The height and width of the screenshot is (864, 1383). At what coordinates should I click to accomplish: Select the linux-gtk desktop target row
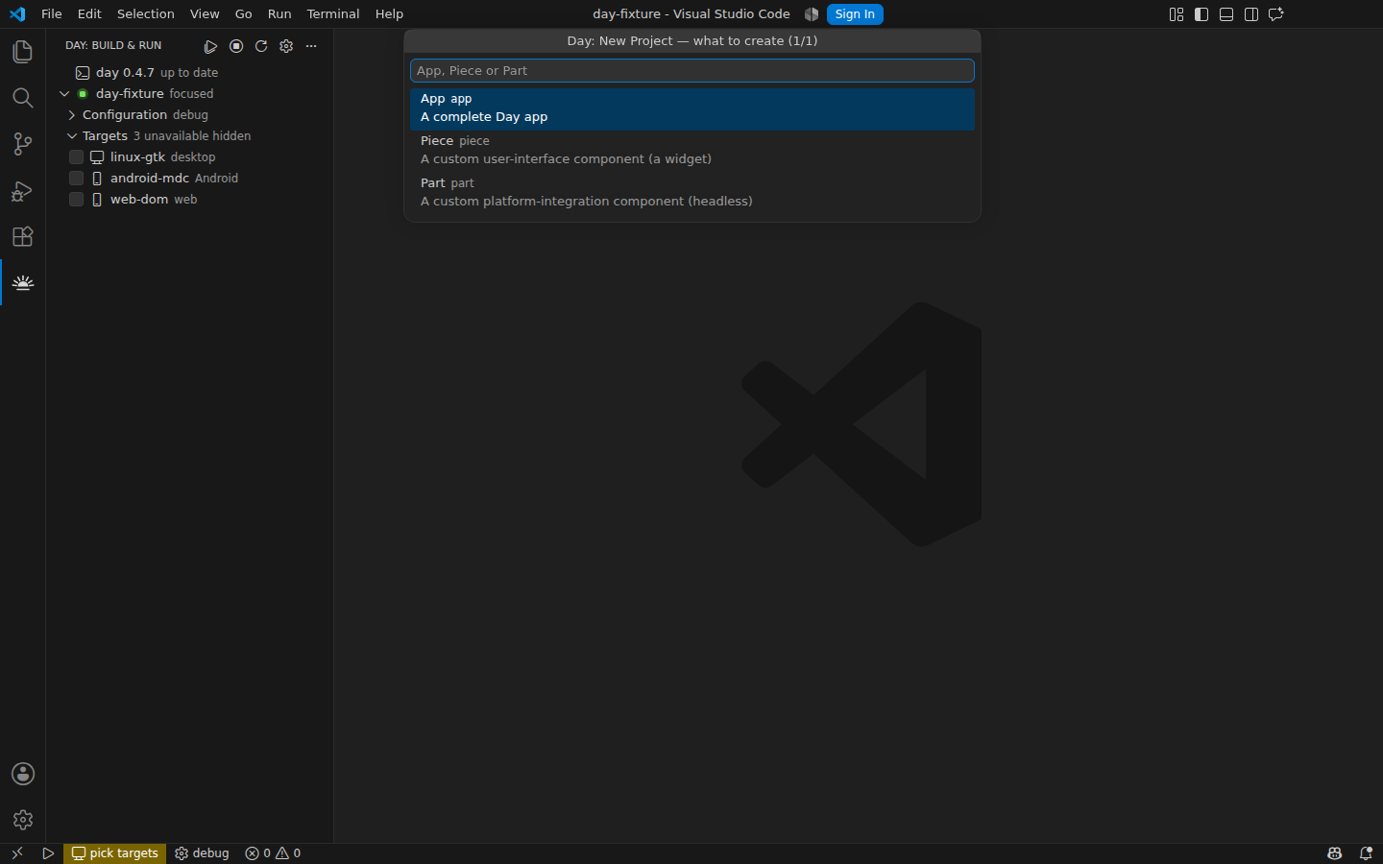[x=190, y=157]
